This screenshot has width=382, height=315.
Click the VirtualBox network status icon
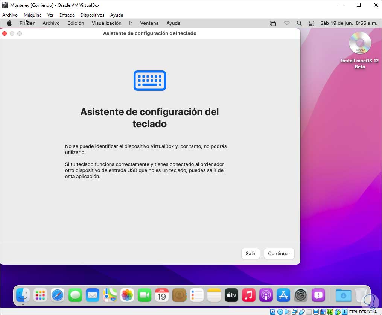tap(295, 312)
